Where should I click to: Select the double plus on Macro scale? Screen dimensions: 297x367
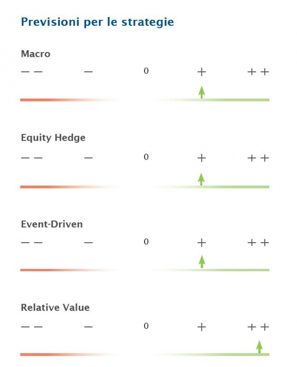click(x=258, y=72)
